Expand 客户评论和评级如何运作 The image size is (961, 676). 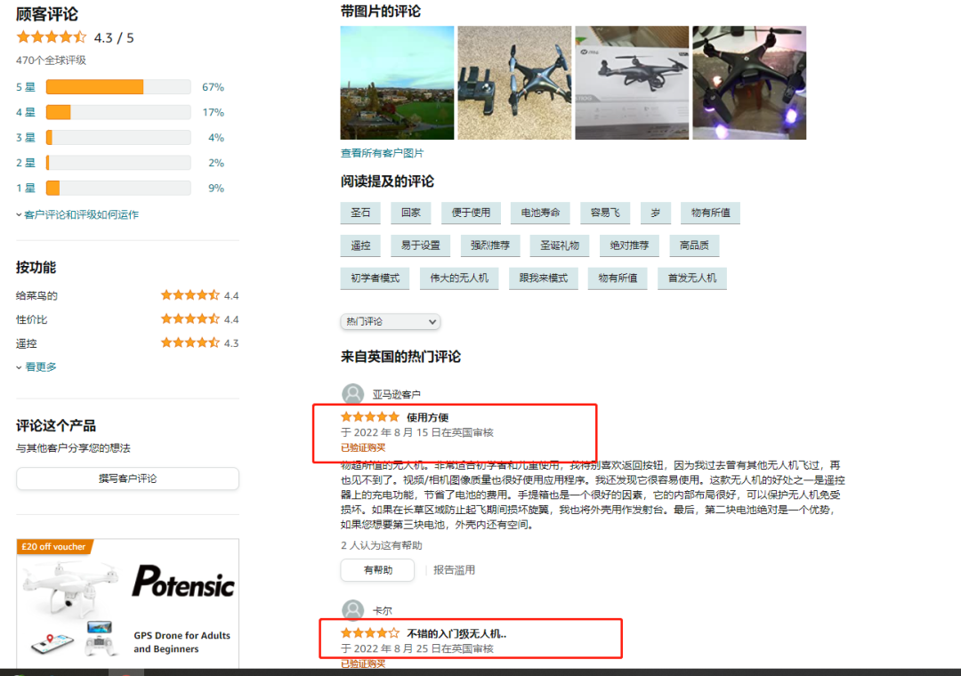tap(80, 214)
